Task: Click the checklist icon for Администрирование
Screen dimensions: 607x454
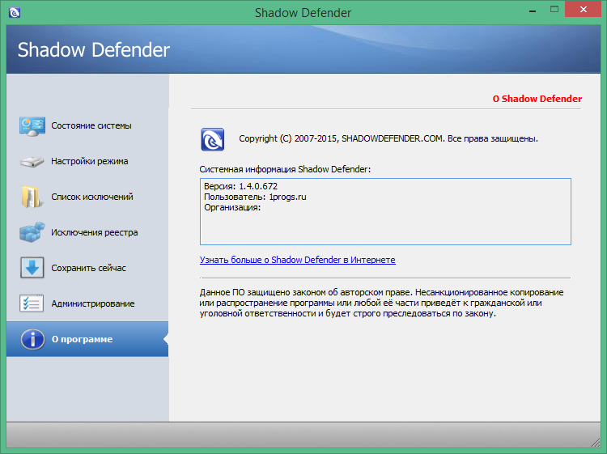Action: [31, 303]
